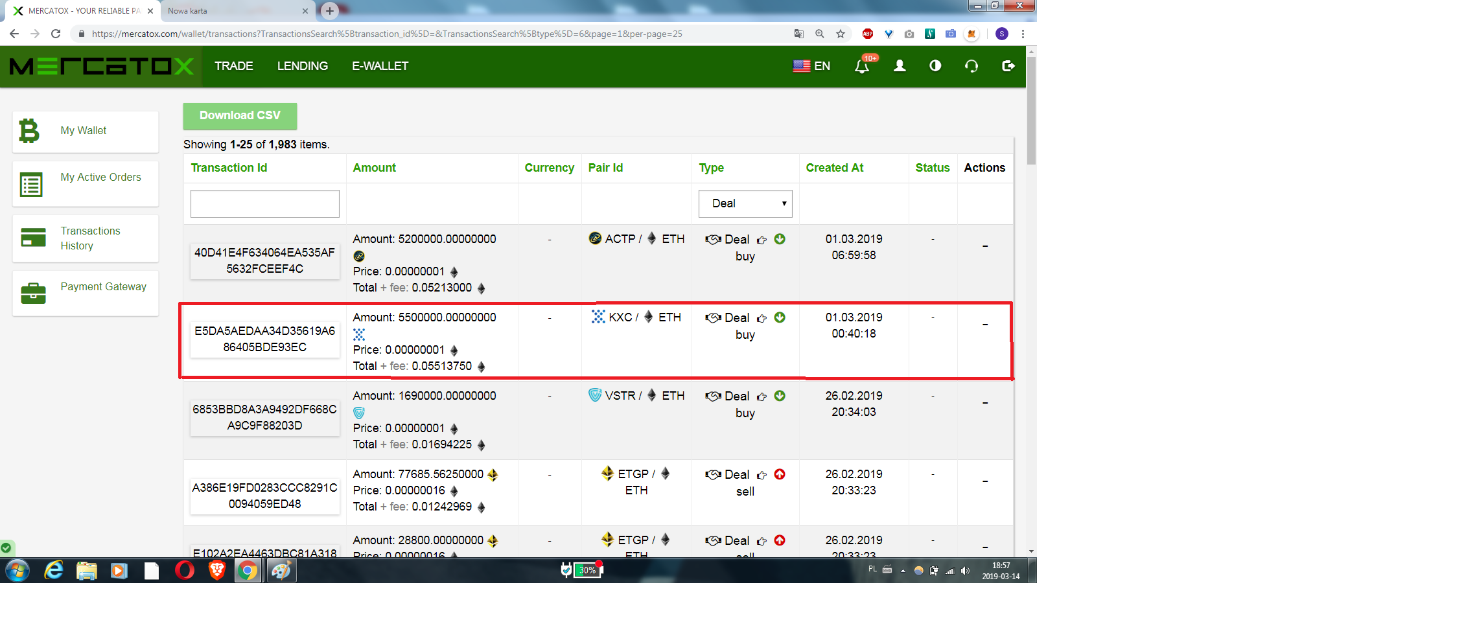Open the Type filter dropdown showing Deal
1477x620 pixels.
point(745,203)
